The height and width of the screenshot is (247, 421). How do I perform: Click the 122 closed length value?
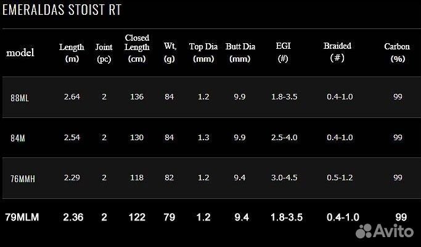[x=137, y=217]
